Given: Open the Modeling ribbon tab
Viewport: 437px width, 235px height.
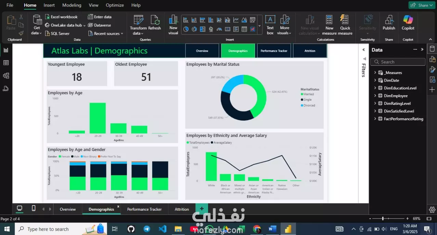Looking at the screenshot, I should (x=72, y=5).
